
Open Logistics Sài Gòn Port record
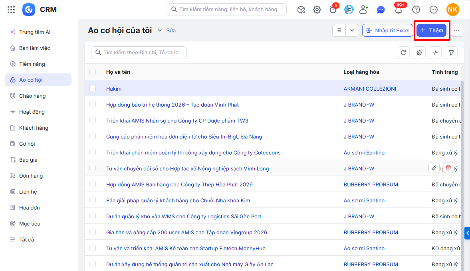click(184, 216)
